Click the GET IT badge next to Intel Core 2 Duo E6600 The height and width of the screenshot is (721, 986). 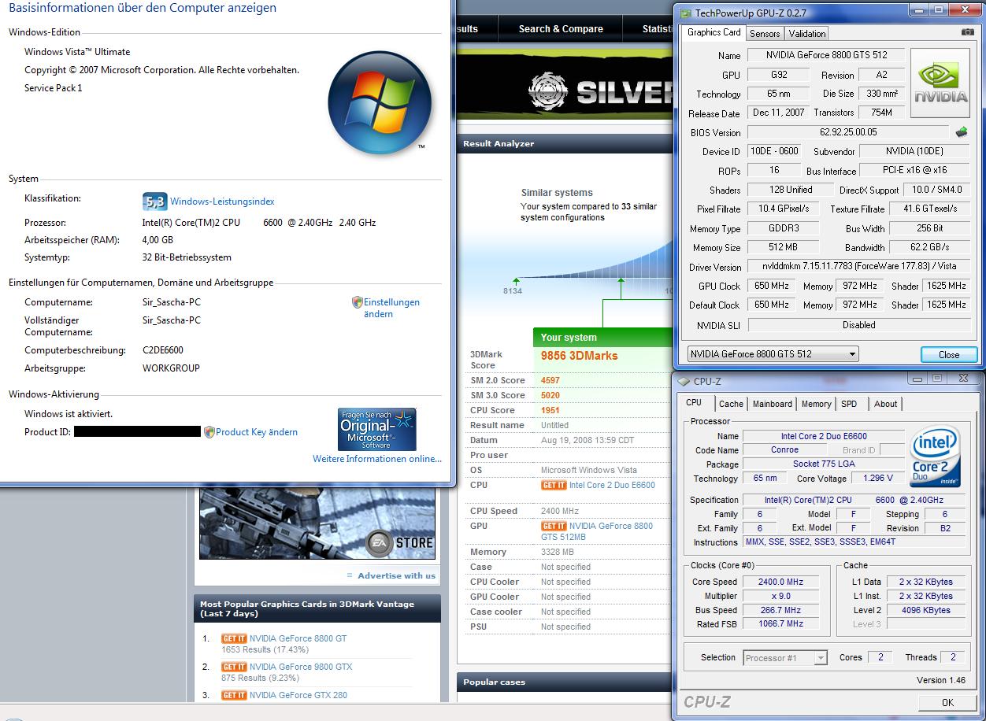pyautogui.click(x=554, y=486)
